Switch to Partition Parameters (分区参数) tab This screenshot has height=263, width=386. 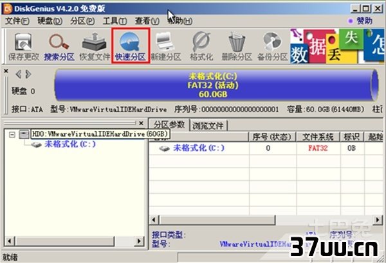[169, 125]
